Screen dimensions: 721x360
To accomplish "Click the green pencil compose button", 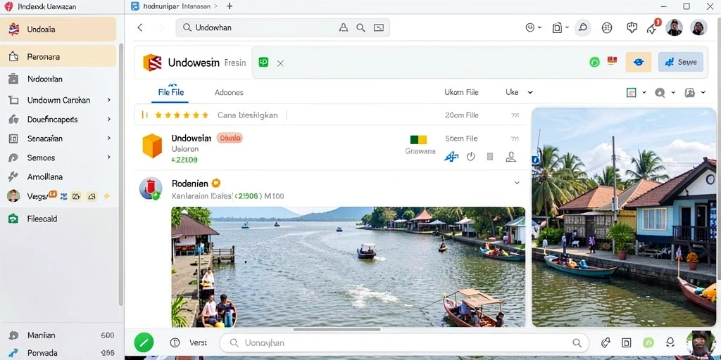I will click(x=144, y=342).
